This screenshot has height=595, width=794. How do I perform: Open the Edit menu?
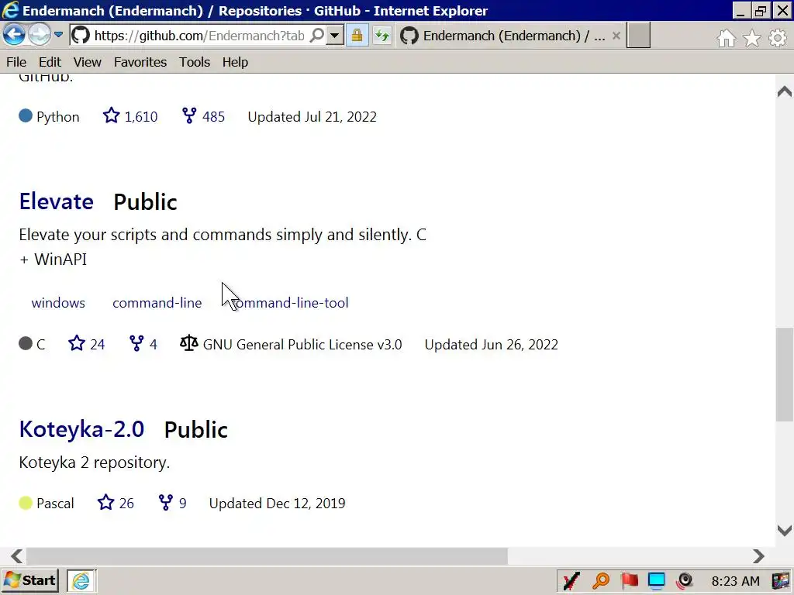pyautogui.click(x=50, y=62)
